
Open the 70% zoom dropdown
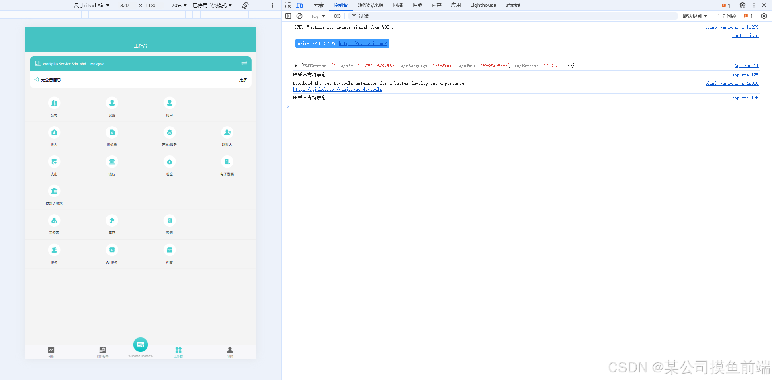(x=179, y=5)
